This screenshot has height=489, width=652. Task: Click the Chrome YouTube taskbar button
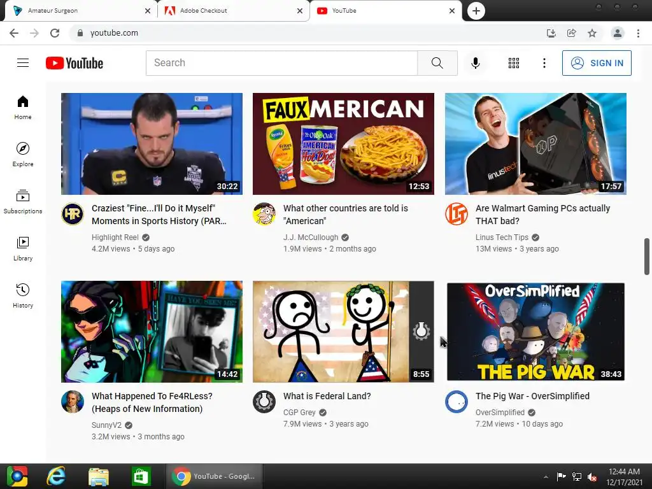(214, 476)
